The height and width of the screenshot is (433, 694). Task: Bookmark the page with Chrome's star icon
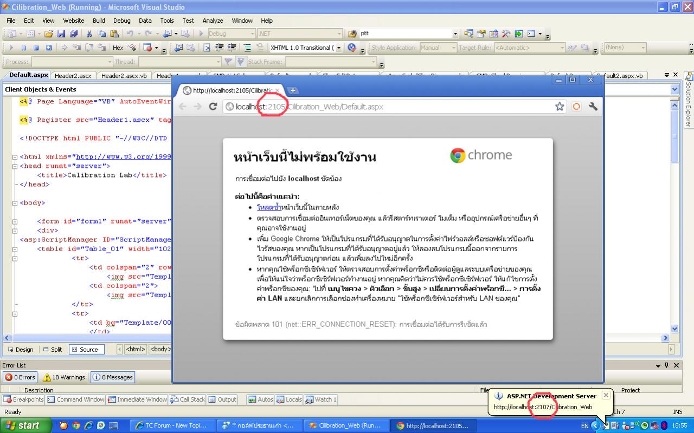[x=560, y=107]
